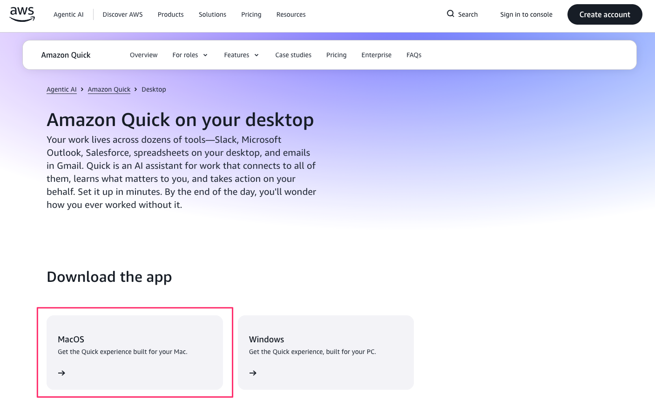Click the arrow icon in the Windows card
The width and height of the screenshot is (655, 407).
253,373
